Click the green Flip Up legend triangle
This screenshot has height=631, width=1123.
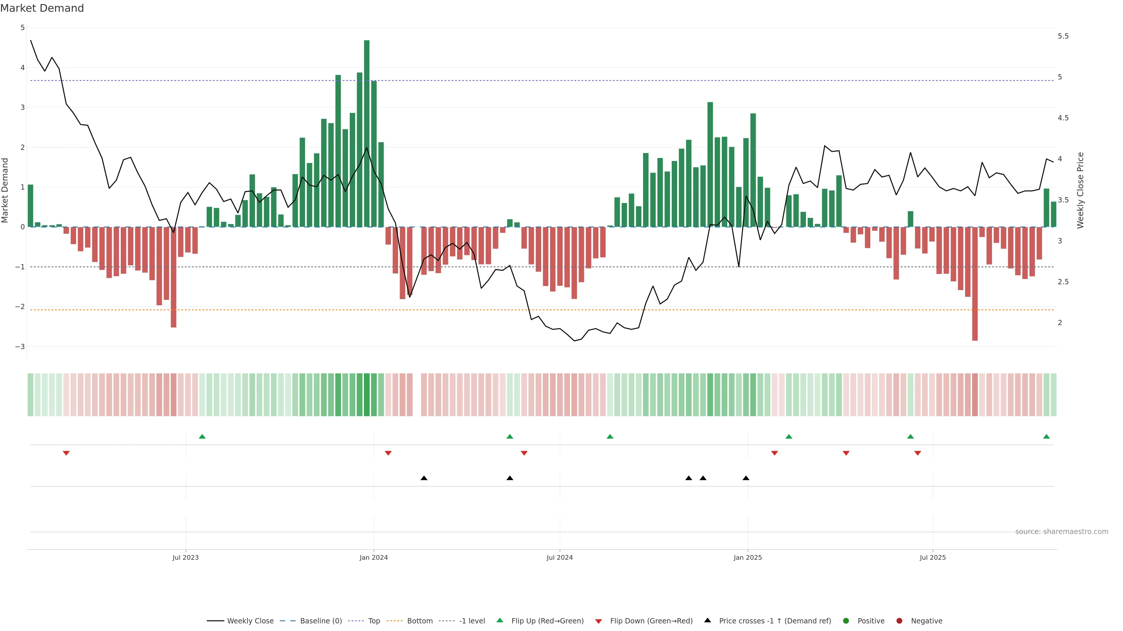click(500, 620)
